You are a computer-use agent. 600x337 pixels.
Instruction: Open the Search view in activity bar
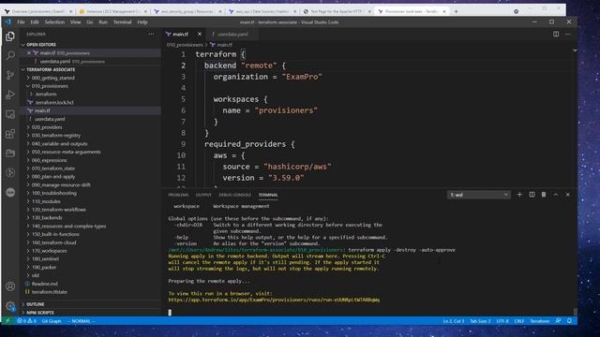[x=10, y=55]
